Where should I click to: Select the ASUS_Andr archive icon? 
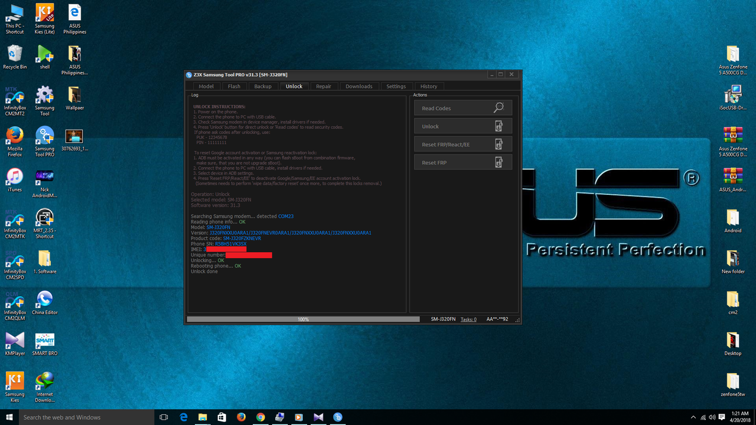(x=733, y=180)
